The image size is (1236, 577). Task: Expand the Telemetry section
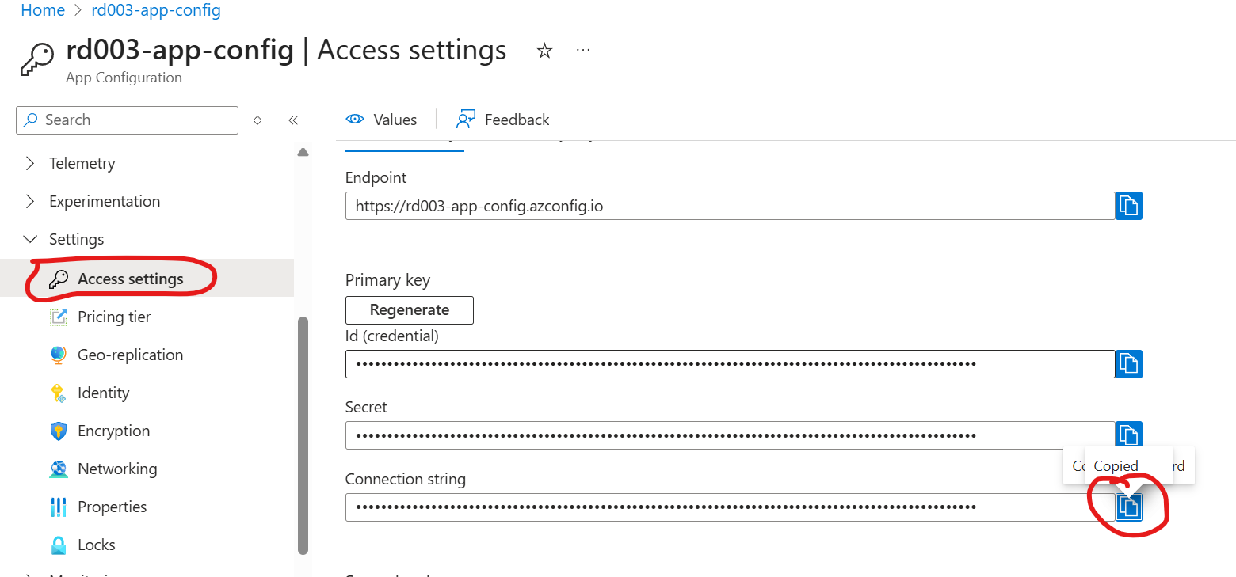click(30, 163)
